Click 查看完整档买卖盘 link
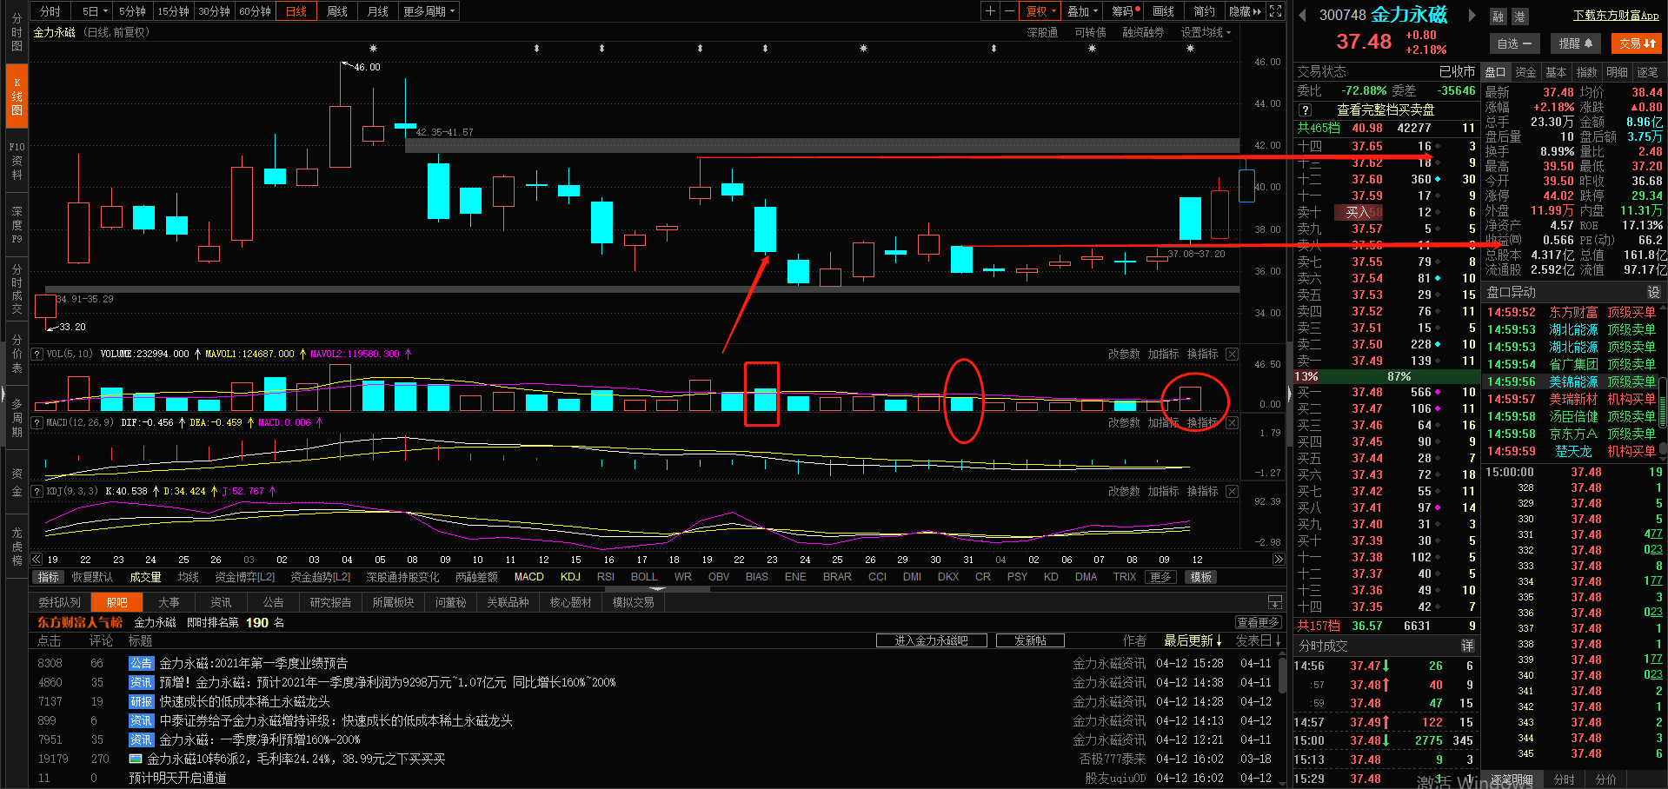Viewport: 1668px width, 789px height. point(1385,110)
